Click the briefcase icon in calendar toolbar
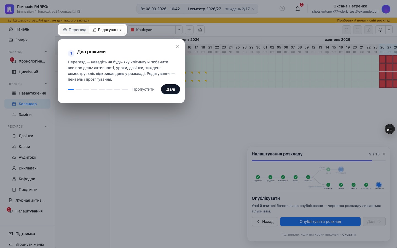The image size is (397, 248). [200, 30]
